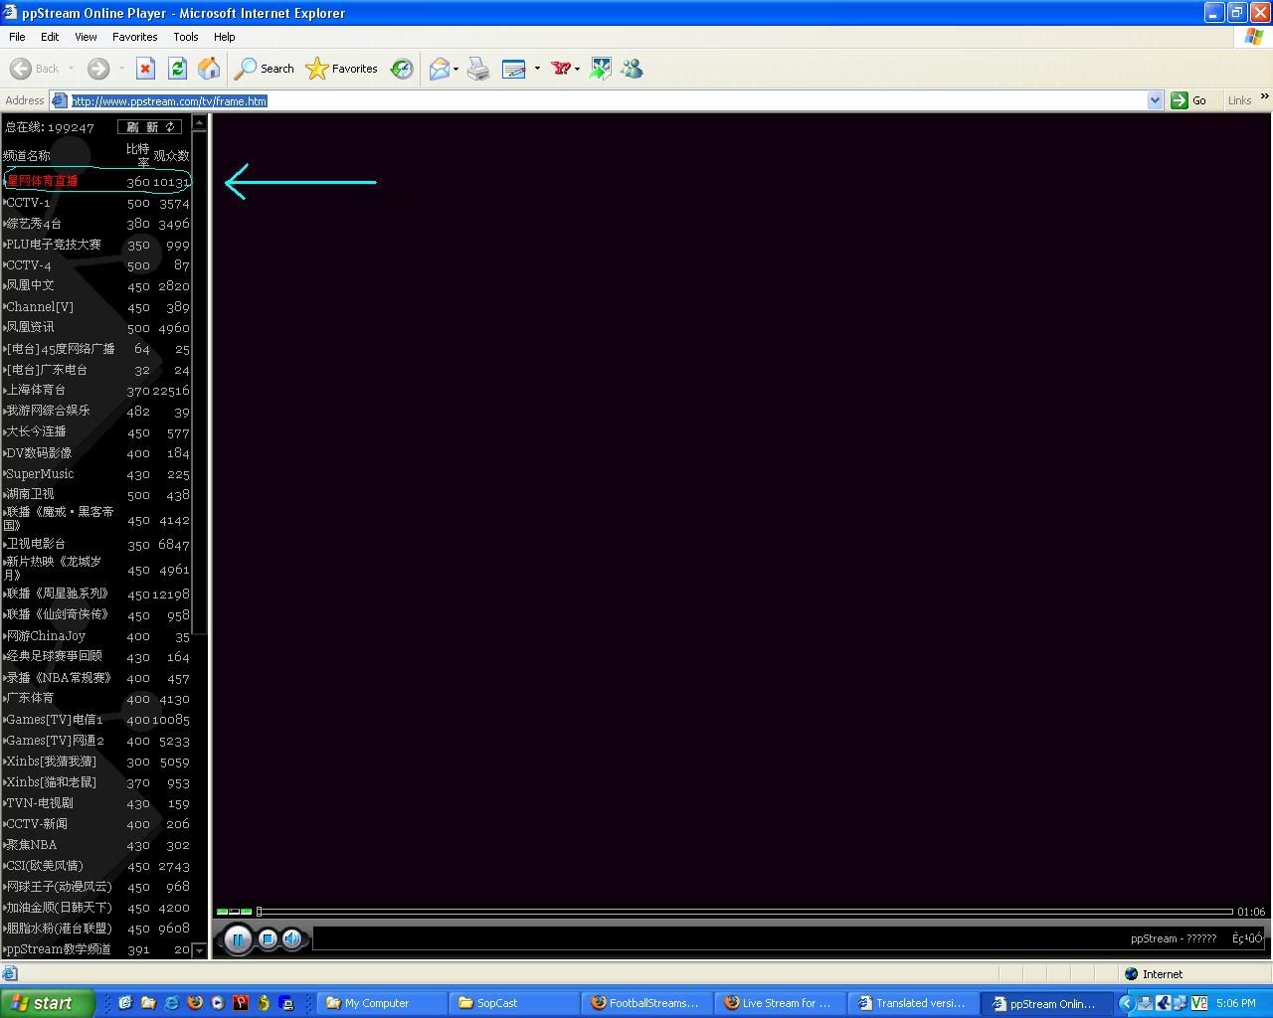The image size is (1273, 1018).
Task: Select the Games[TV]电信1 channel
Action: coord(55,720)
